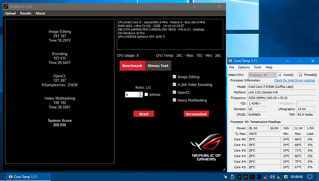This screenshot has height=181, width=319.
Task: Click Core #4 max temperature 75°C
Action: 298,162
